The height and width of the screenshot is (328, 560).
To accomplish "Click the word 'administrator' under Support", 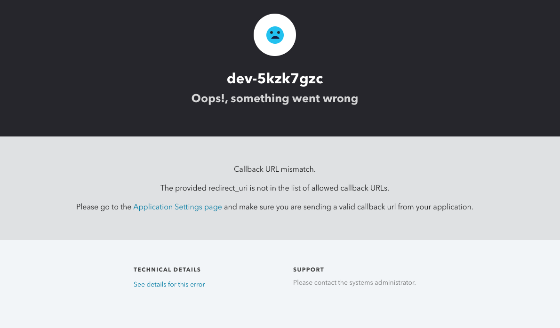I will pyautogui.click(x=394, y=283).
